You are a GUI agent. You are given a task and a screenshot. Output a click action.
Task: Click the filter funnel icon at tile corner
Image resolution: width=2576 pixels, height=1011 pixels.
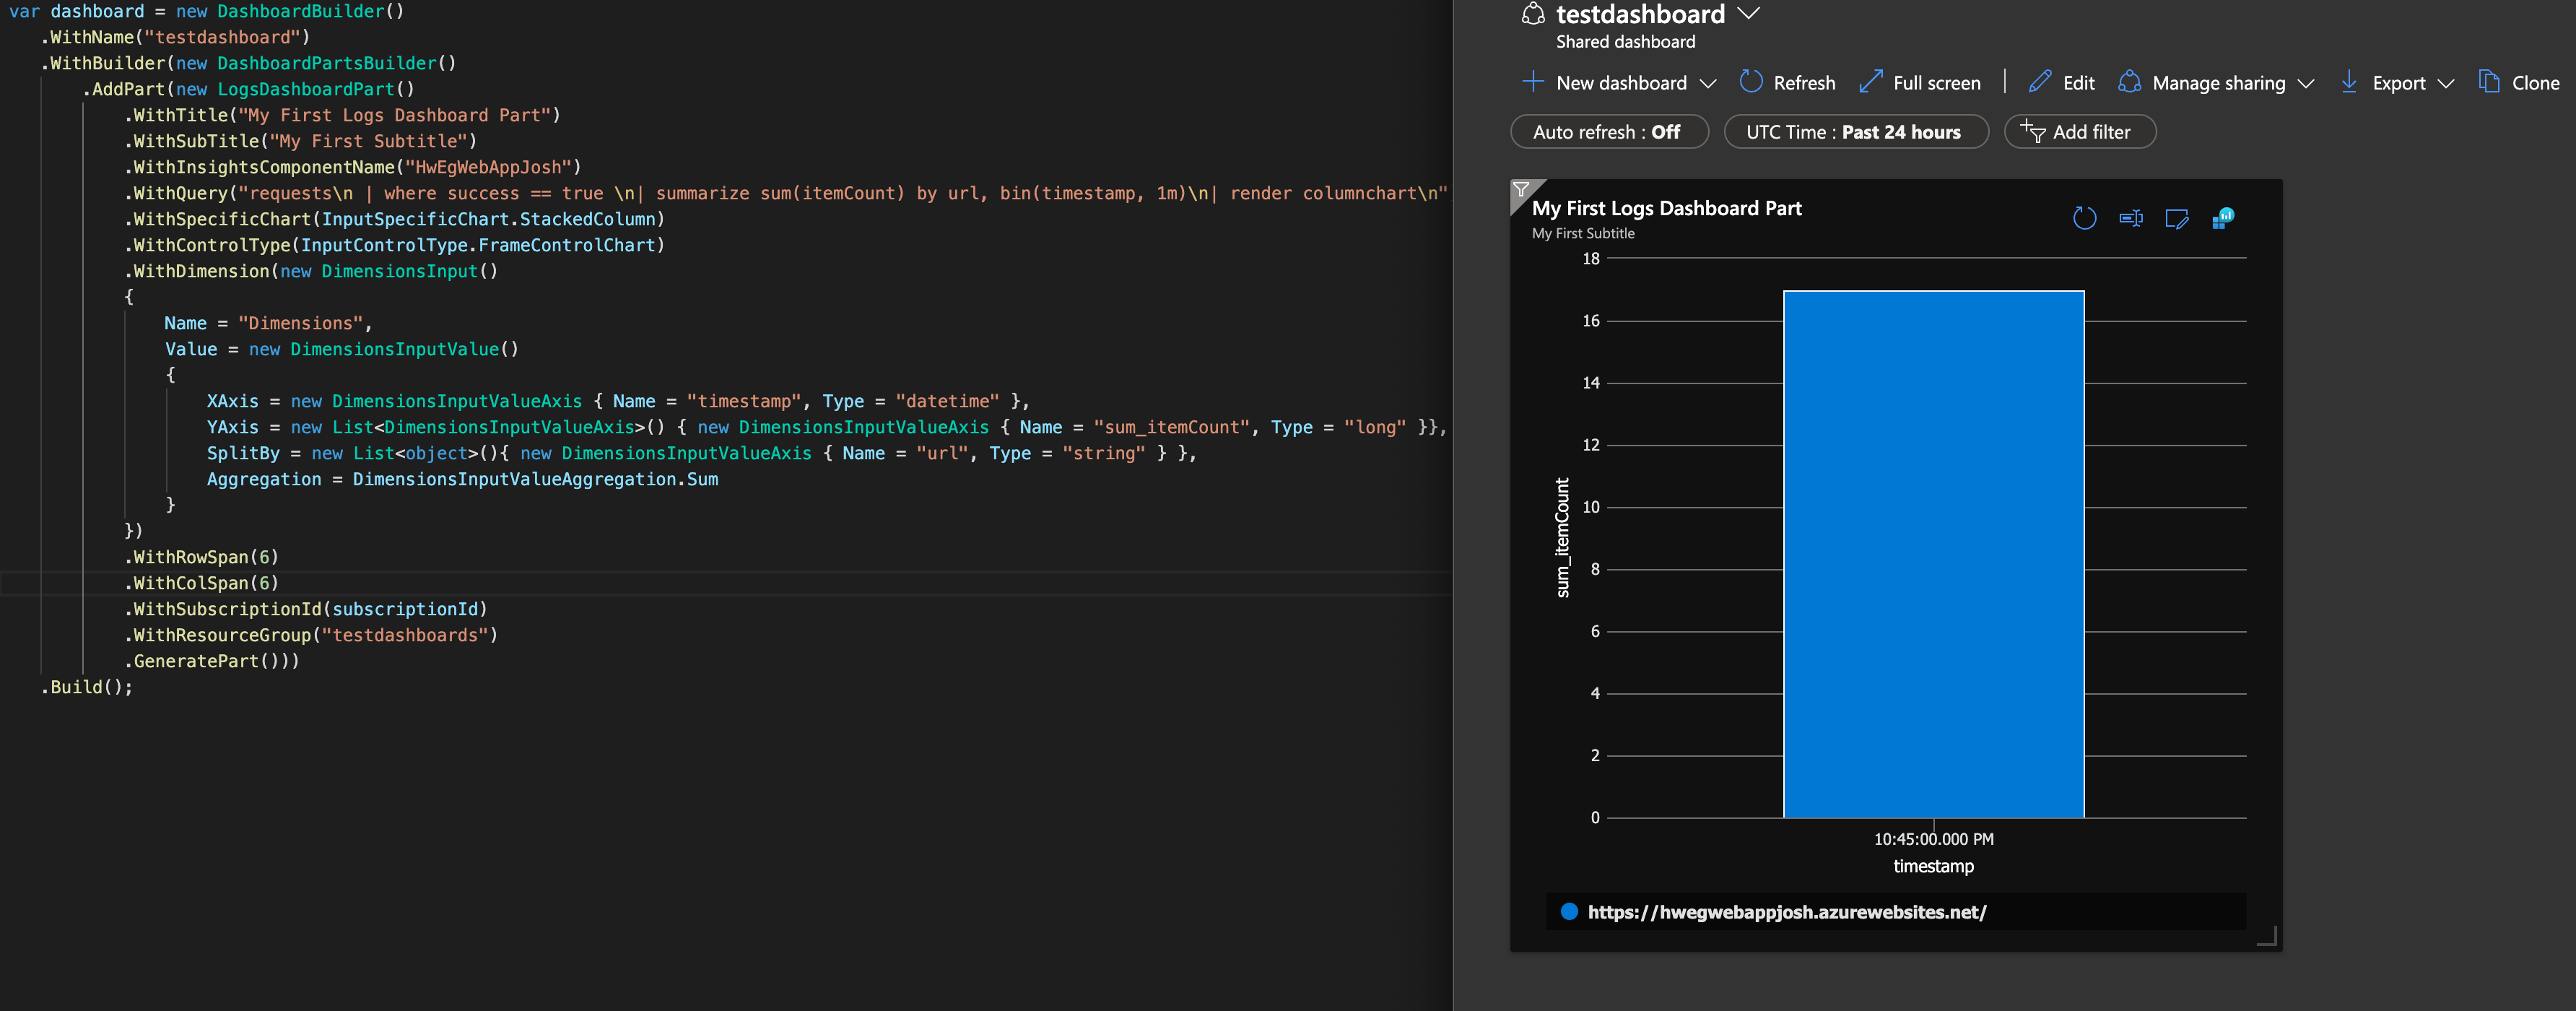(x=1521, y=190)
